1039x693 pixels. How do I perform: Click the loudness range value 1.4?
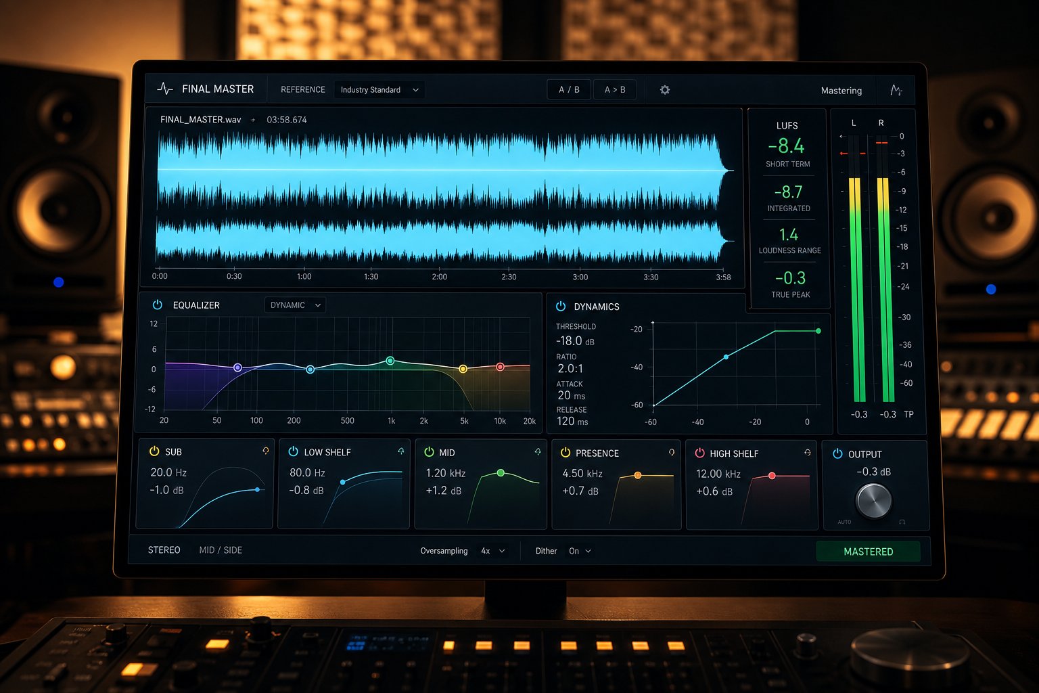[x=789, y=235]
